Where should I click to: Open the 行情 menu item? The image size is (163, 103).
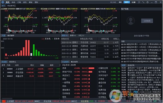(x=19, y=2)
